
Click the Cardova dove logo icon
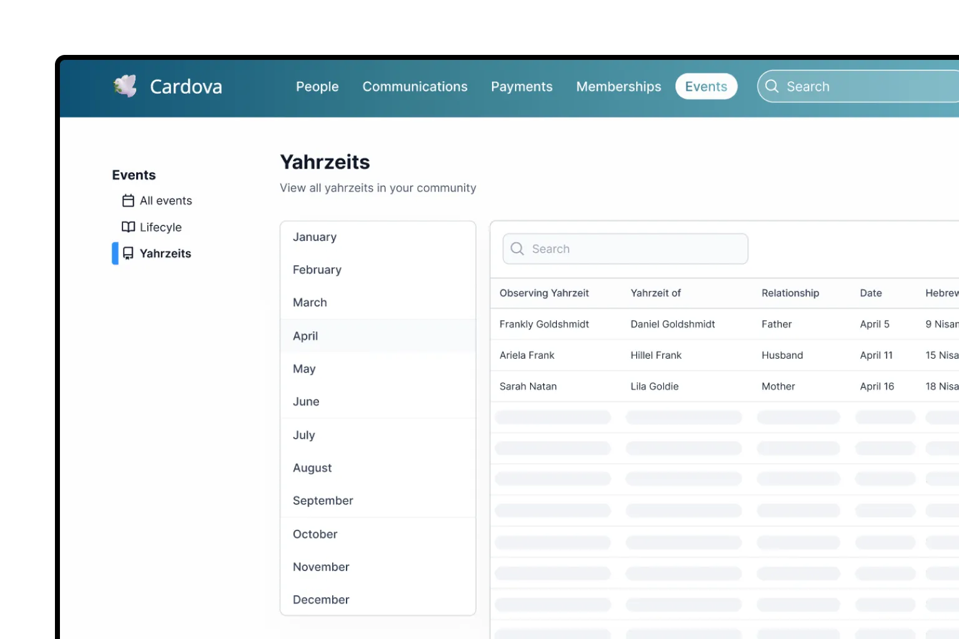[125, 86]
